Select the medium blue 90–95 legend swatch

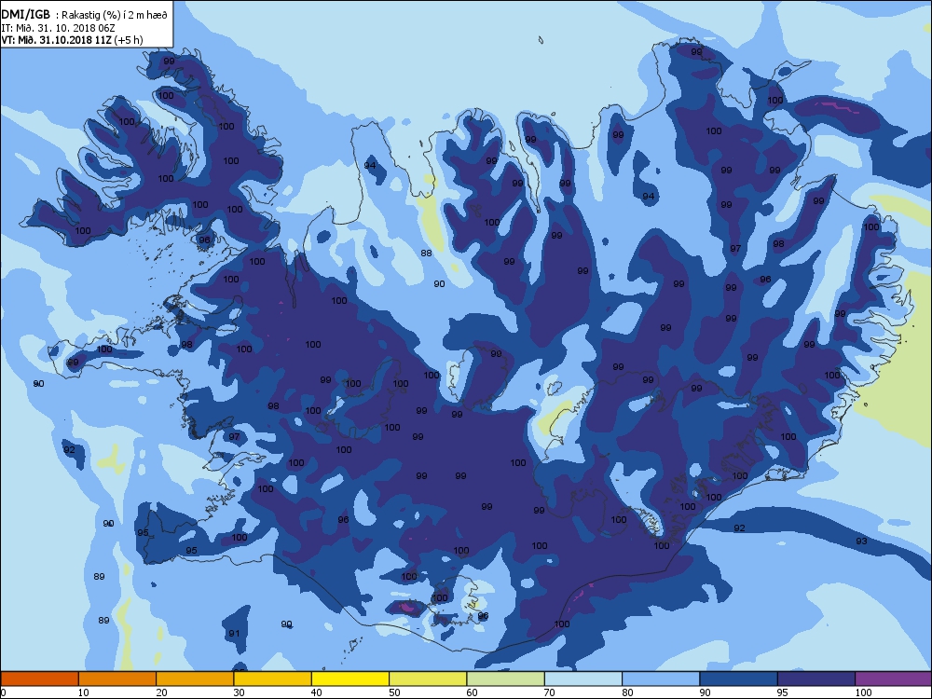click(739, 678)
